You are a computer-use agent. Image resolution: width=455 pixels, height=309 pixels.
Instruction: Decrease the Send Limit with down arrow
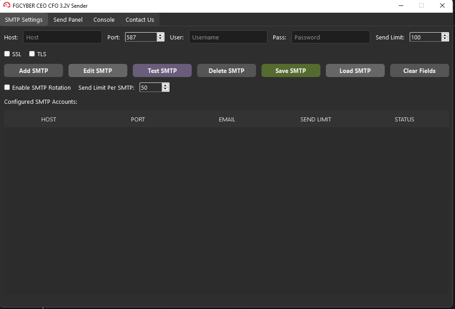[x=445, y=39]
